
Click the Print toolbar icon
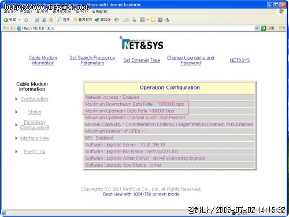[135, 20]
